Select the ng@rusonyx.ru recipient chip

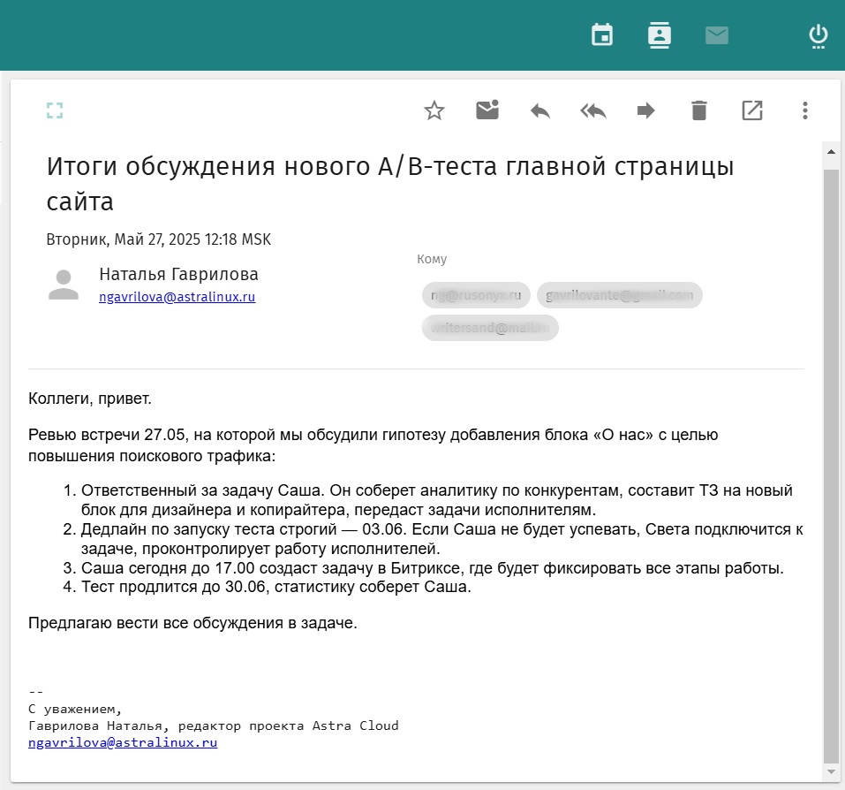click(476, 295)
